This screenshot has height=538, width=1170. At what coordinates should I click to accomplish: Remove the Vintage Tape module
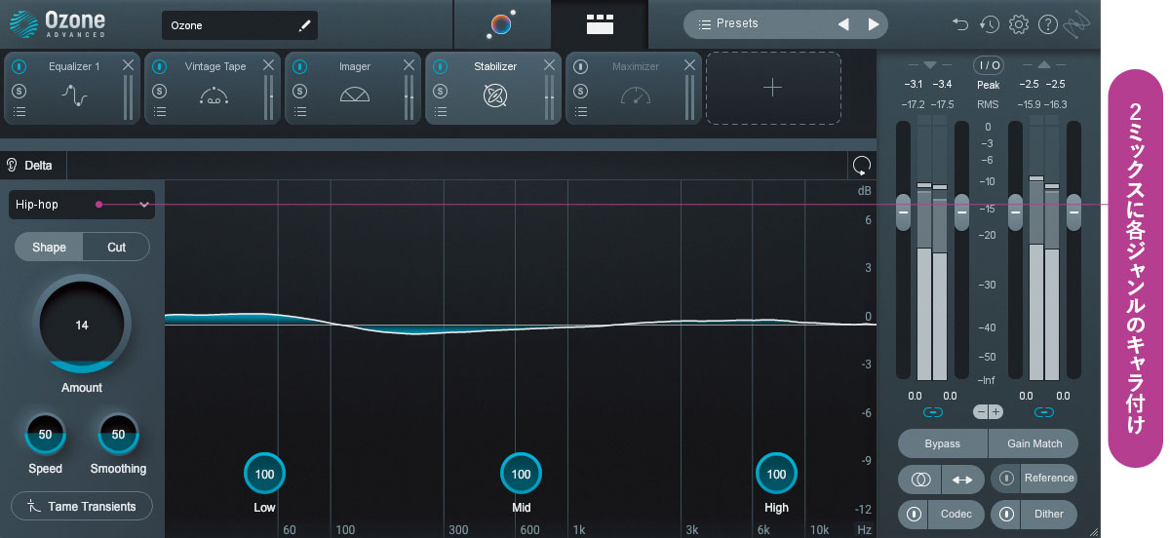(268, 65)
